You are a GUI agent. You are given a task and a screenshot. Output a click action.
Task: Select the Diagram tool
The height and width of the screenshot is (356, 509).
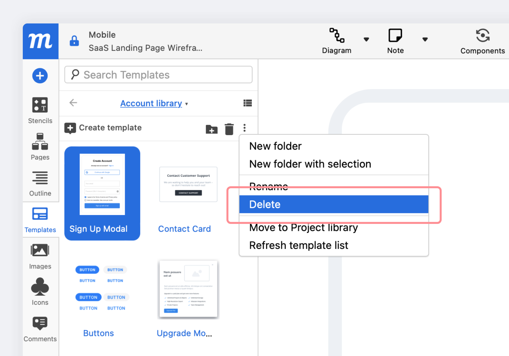(337, 41)
